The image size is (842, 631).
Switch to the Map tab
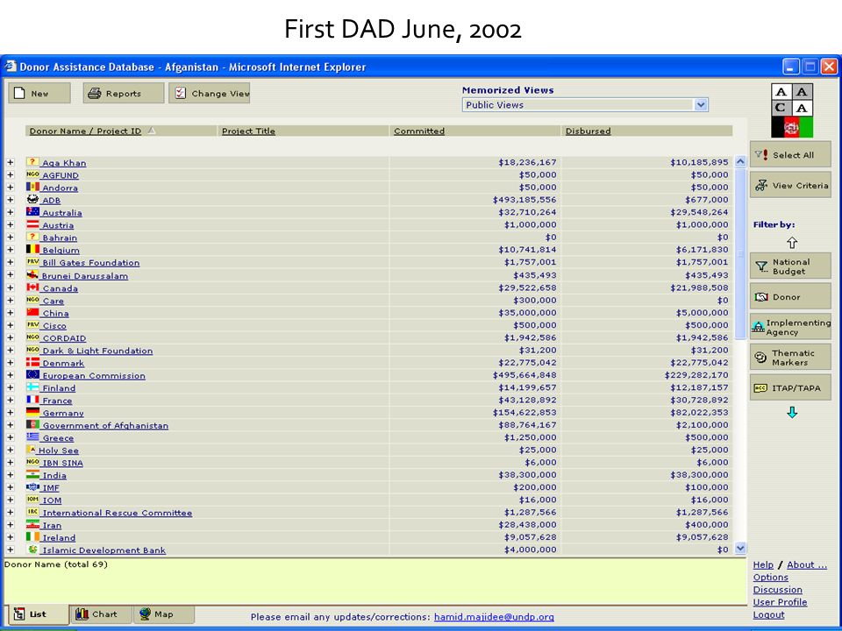(163, 613)
